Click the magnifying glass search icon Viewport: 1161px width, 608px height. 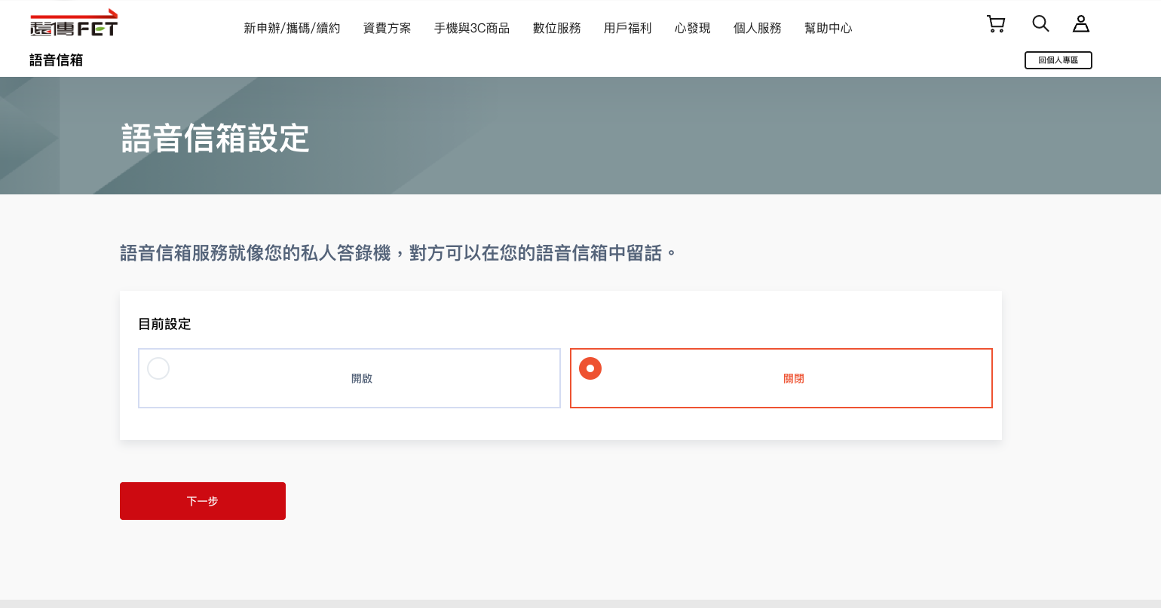[x=1040, y=24]
